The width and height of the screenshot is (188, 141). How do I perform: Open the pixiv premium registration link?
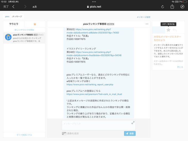tap(94, 94)
